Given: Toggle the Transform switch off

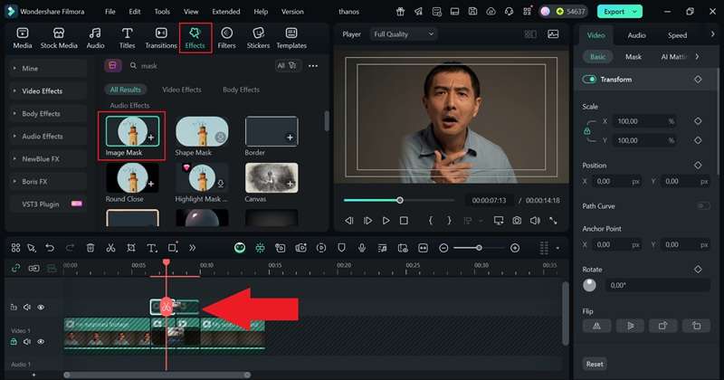Looking at the screenshot, I should click(590, 80).
